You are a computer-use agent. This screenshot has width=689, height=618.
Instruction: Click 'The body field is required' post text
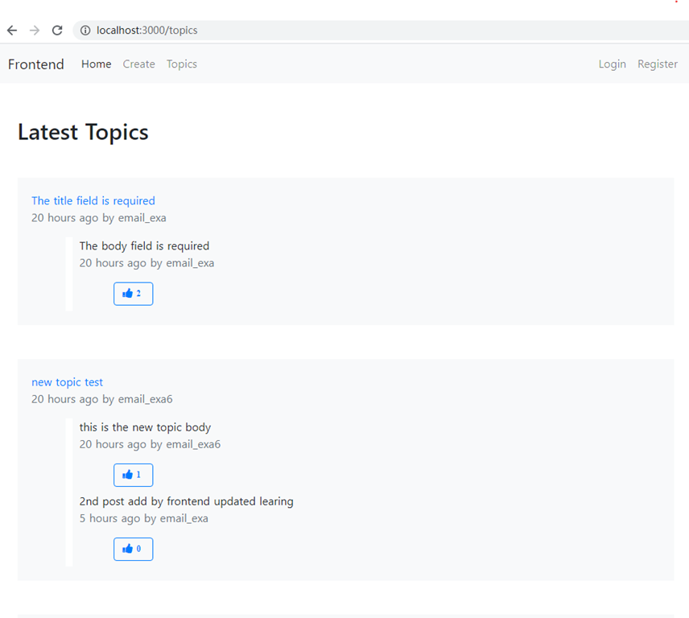(x=144, y=246)
